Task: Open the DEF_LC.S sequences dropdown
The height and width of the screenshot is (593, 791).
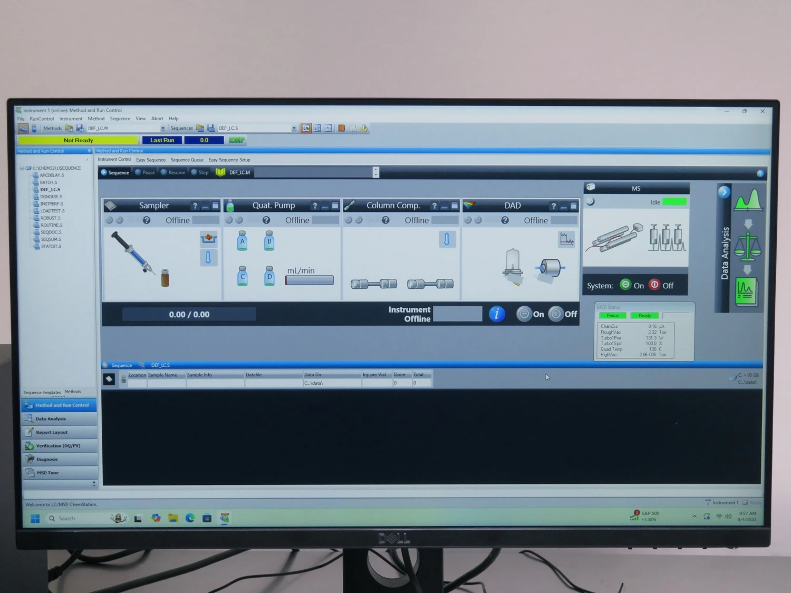Action: [x=294, y=128]
